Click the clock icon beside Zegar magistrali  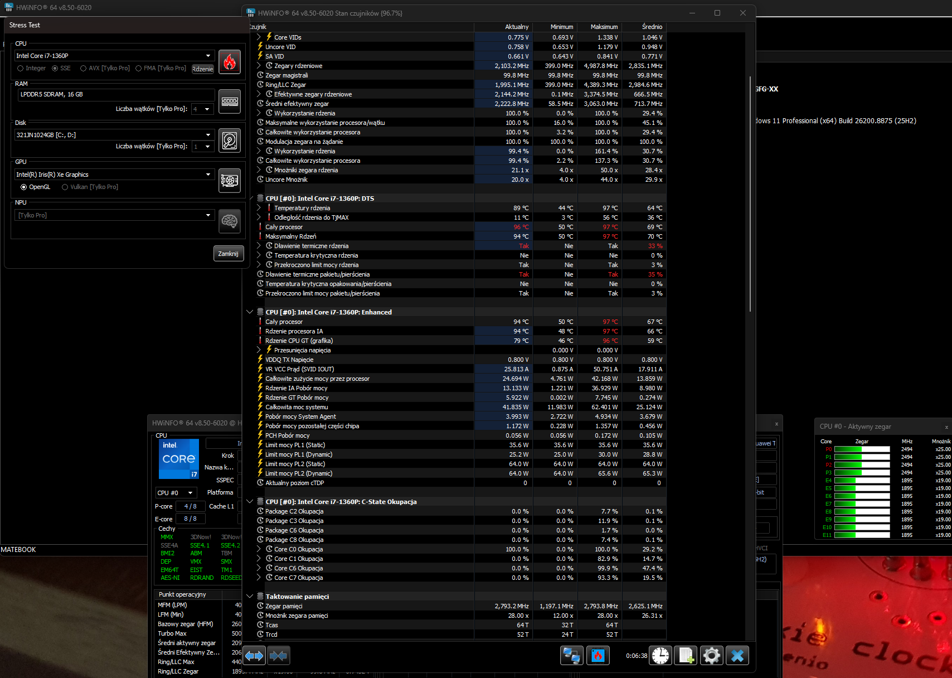(x=260, y=75)
